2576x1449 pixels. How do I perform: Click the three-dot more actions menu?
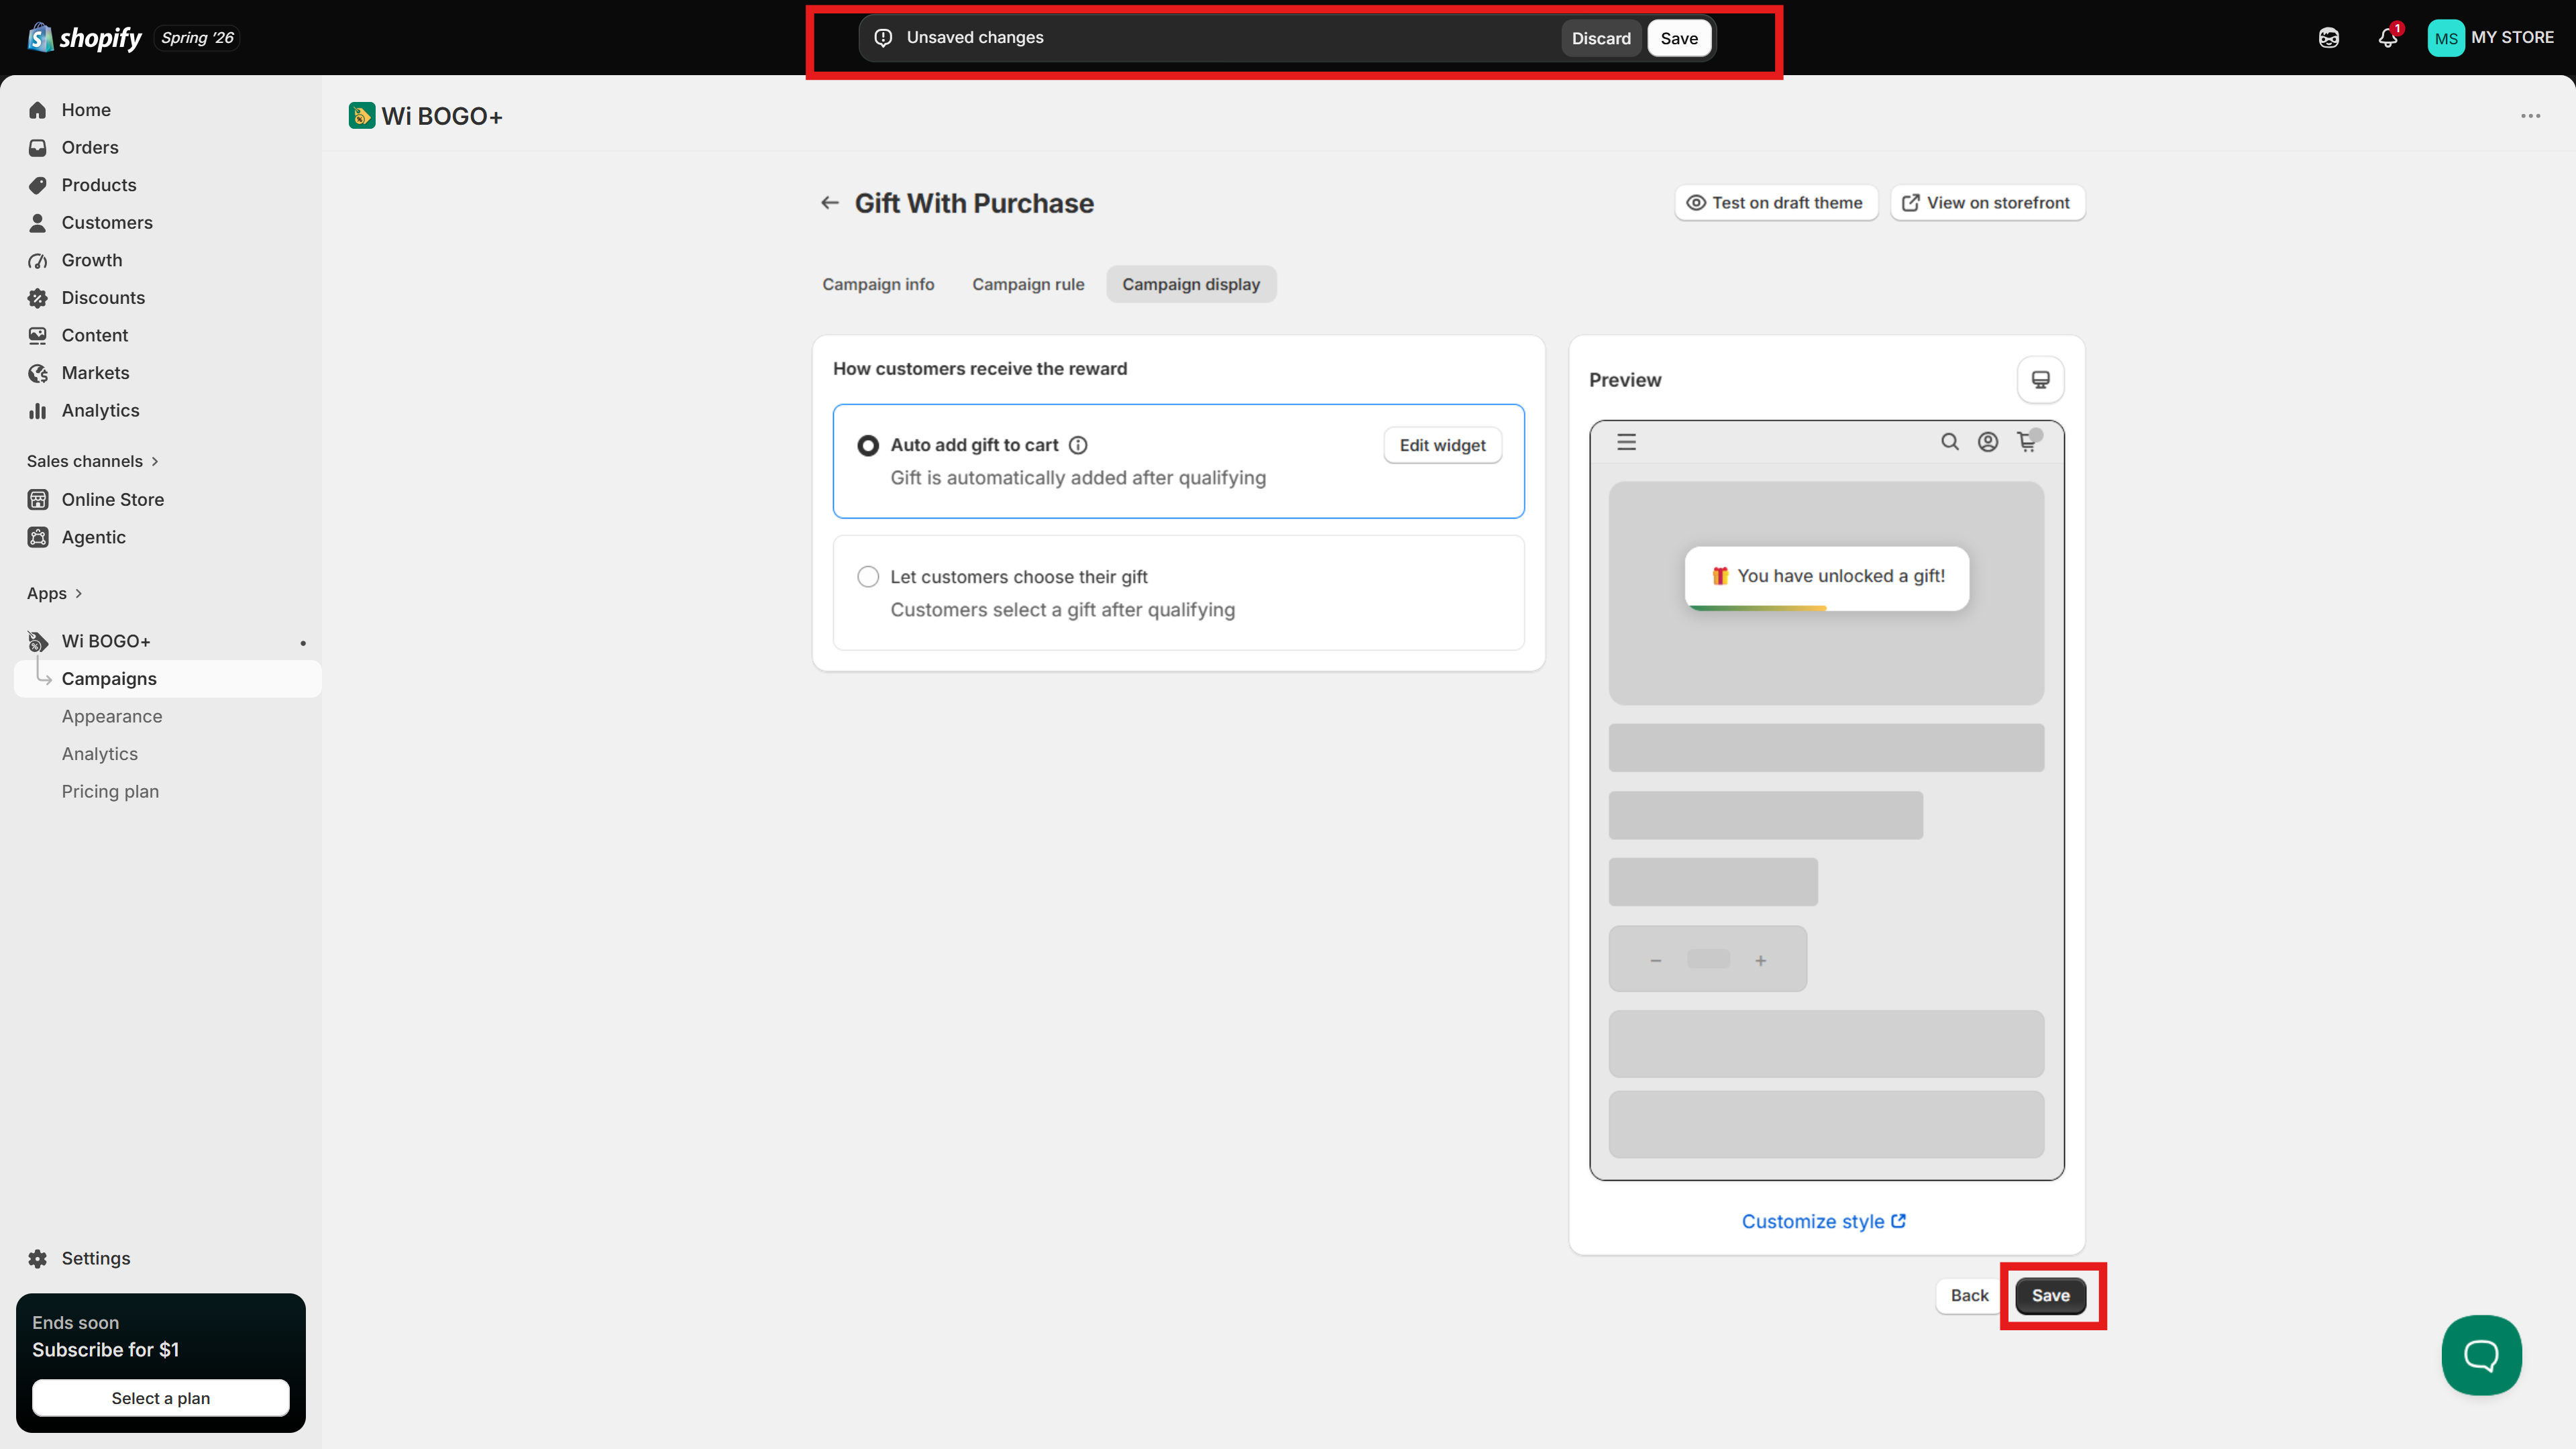coord(2530,116)
